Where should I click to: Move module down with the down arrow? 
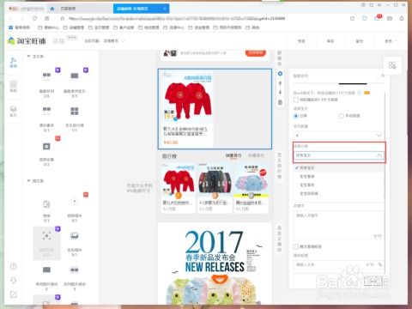280,92
